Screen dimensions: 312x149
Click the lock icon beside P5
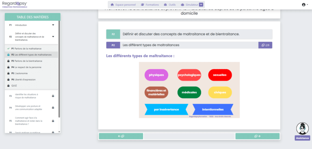tap(8, 73)
